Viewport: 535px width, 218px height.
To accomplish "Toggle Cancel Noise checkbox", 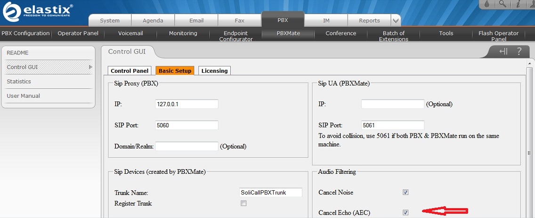I will (x=405, y=192).
